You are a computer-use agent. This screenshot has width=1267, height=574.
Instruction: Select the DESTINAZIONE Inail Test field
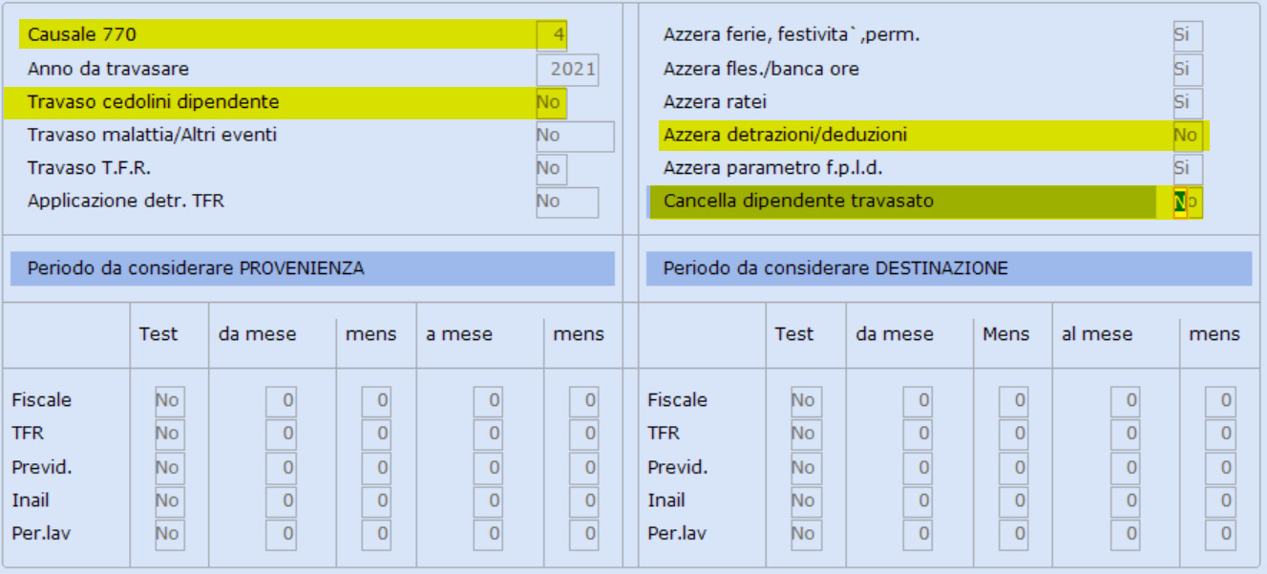pos(806,501)
